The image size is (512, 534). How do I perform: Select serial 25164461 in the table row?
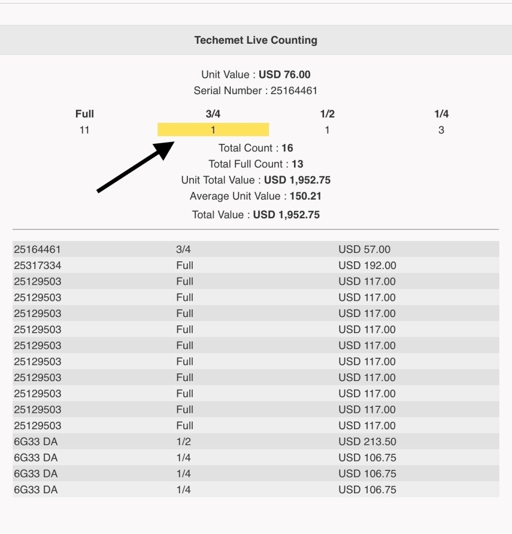(x=37, y=249)
